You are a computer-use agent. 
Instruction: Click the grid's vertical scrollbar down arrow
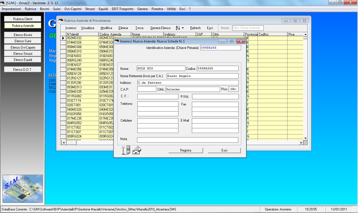305,138
